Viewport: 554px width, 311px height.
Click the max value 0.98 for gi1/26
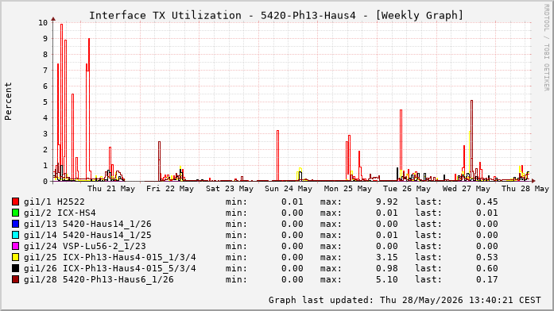(x=387, y=268)
